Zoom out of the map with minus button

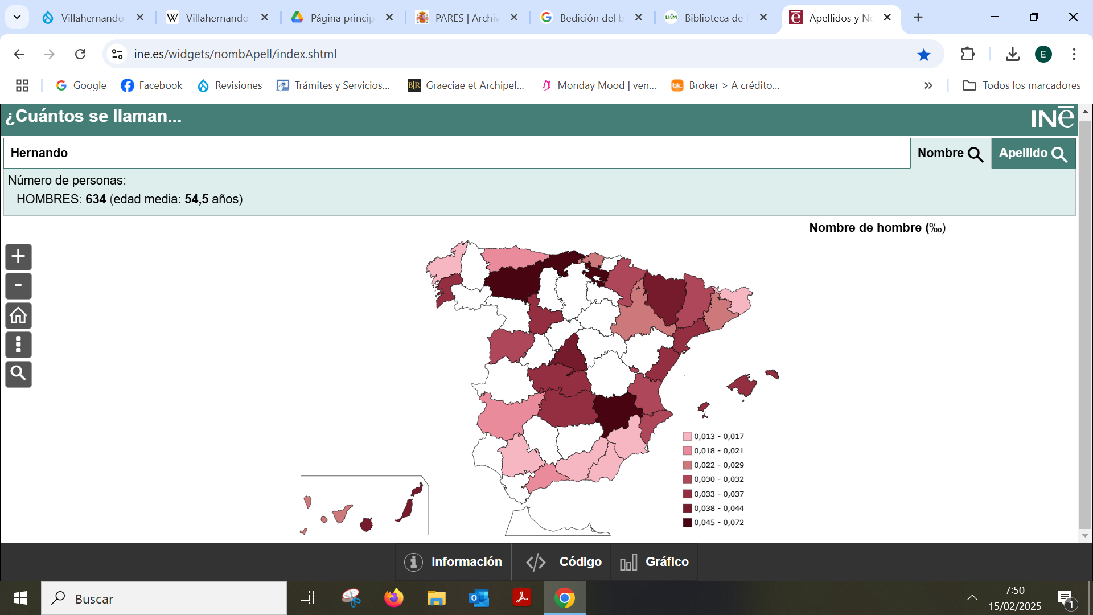[18, 286]
